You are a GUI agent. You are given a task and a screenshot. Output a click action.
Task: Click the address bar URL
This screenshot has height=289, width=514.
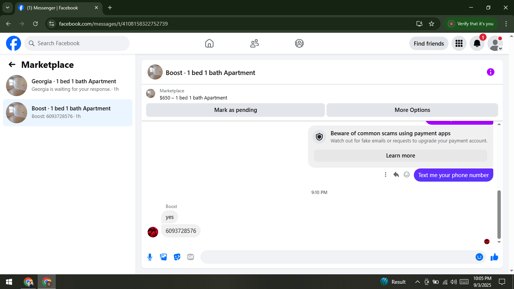113,24
